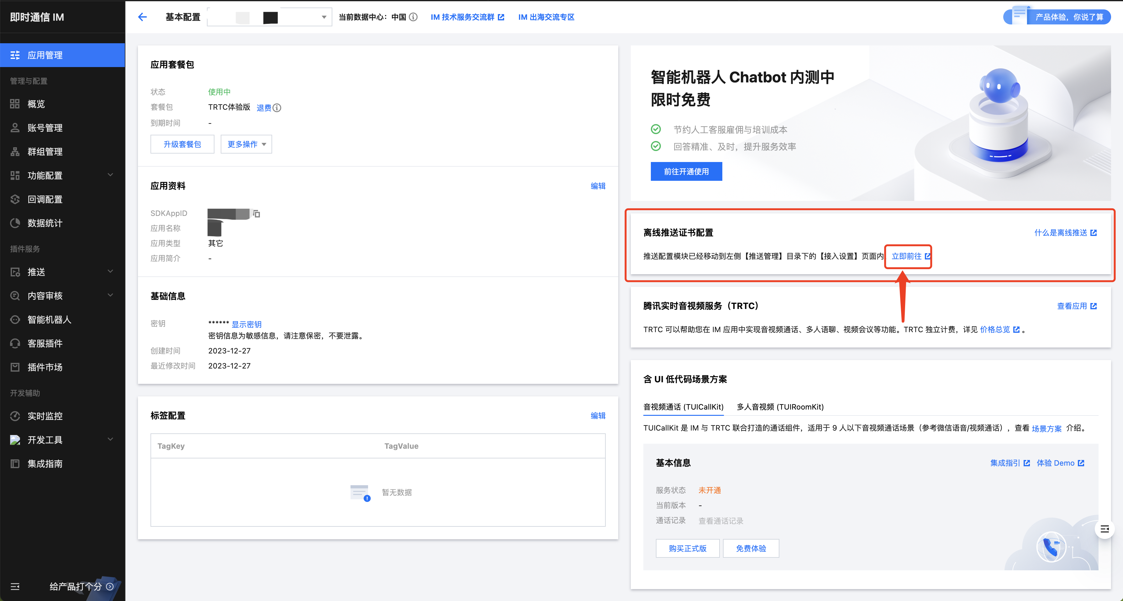Viewport: 1123px width, 601px height.
Task: Click the TagKey column header
Action: pyautogui.click(x=171, y=446)
